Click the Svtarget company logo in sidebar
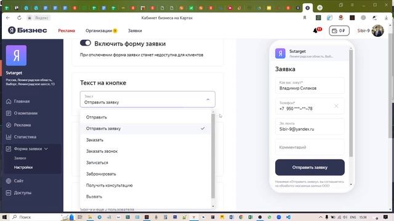This screenshot has height=221, width=394. tap(16, 55)
